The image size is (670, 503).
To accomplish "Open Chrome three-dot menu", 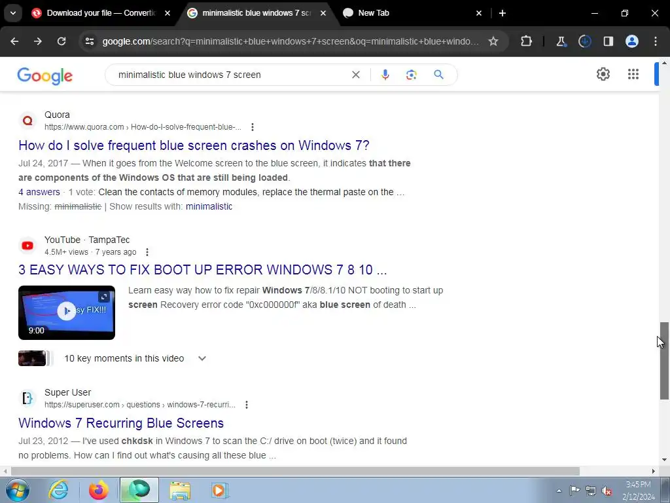I will [x=656, y=41].
